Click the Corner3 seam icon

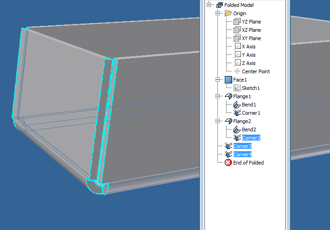coord(228,146)
